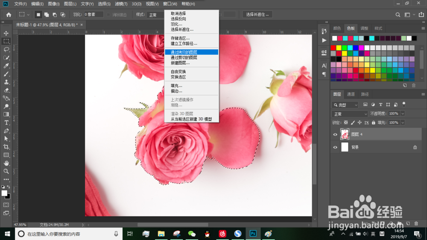Open 不透明度 value dropdown arrow
Image resolution: width=427 pixels, height=240 pixels.
pos(403,114)
